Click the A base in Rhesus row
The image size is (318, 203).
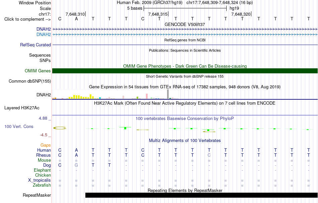(76, 155)
